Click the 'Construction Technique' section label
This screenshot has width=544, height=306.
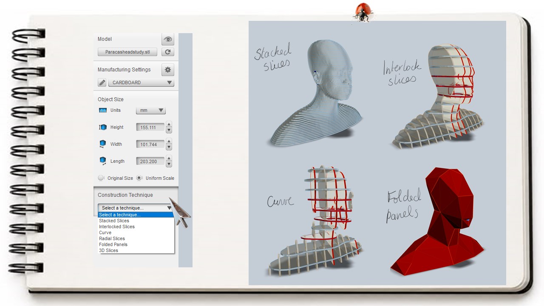125,195
